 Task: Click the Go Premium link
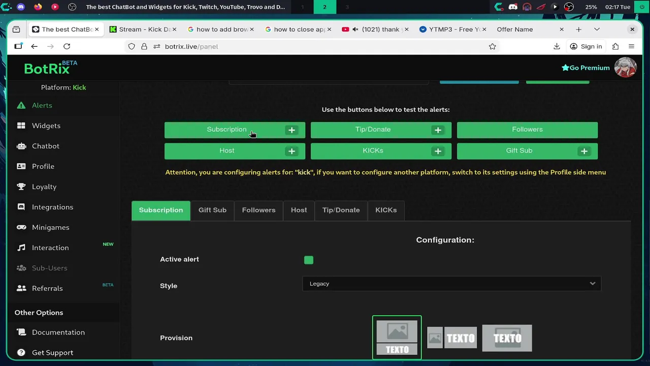(x=586, y=68)
